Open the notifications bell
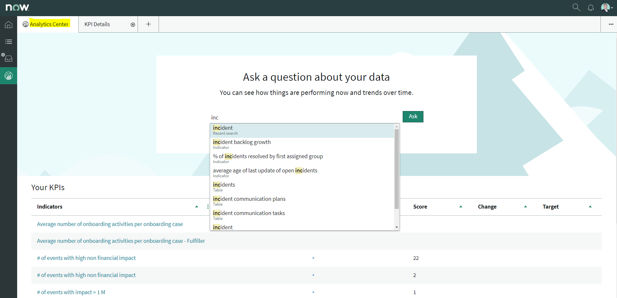617x298 pixels. click(x=590, y=8)
